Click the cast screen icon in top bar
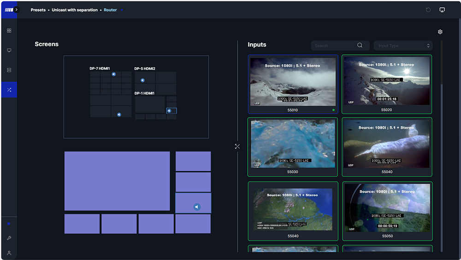The width and height of the screenshot is (461, 260). point(442,10)
